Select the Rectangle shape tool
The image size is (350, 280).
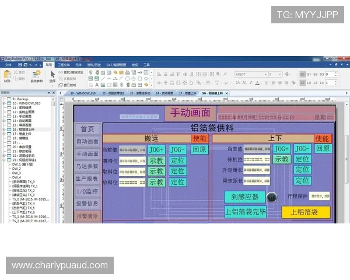140,79
